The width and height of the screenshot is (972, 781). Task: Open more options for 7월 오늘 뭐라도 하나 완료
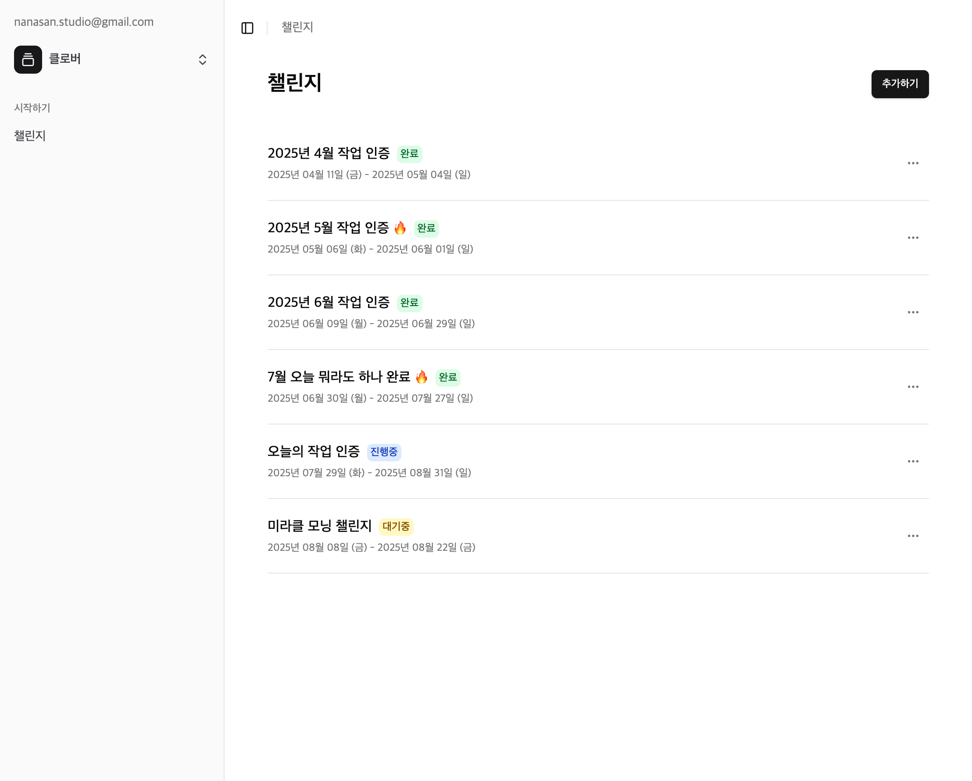(912, 387)
